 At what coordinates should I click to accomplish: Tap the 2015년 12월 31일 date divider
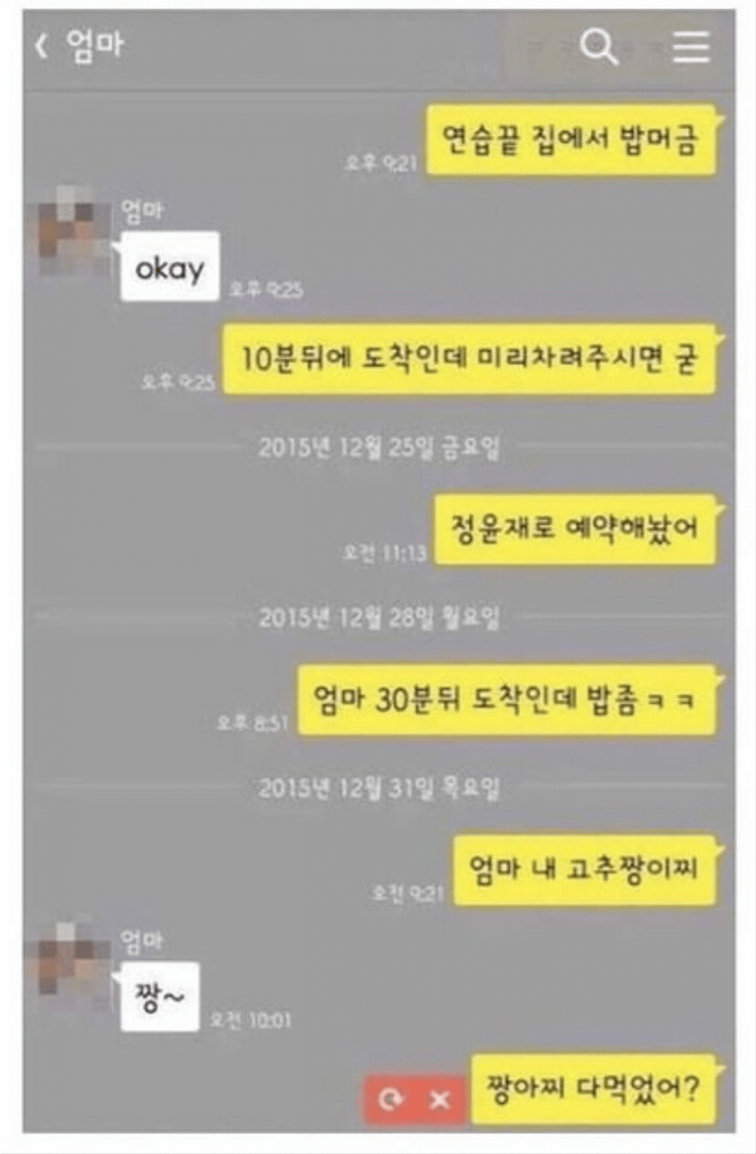click(379, 789)
